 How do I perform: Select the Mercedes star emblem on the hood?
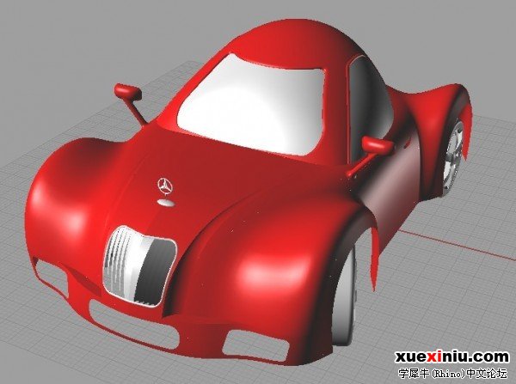[165, 186]
